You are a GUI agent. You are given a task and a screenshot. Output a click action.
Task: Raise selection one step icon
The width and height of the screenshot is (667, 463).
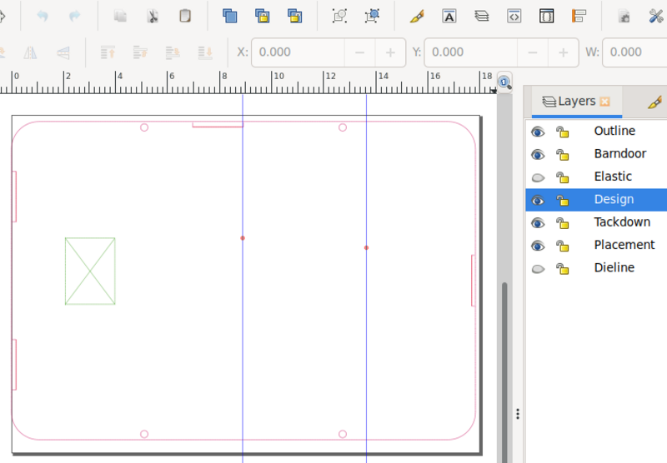click(x=140, y=52)
